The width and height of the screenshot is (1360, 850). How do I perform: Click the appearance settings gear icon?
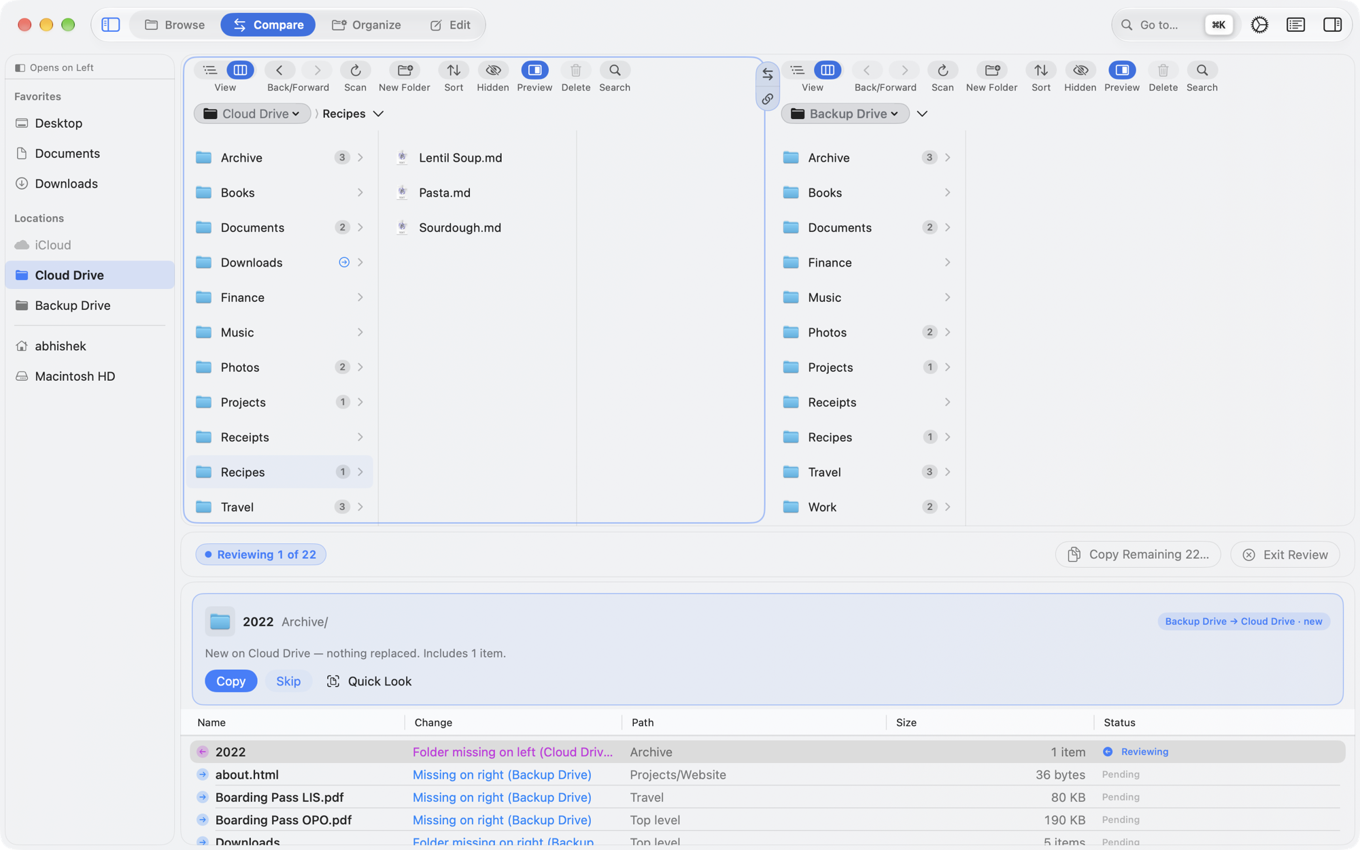coord(1259,25)
